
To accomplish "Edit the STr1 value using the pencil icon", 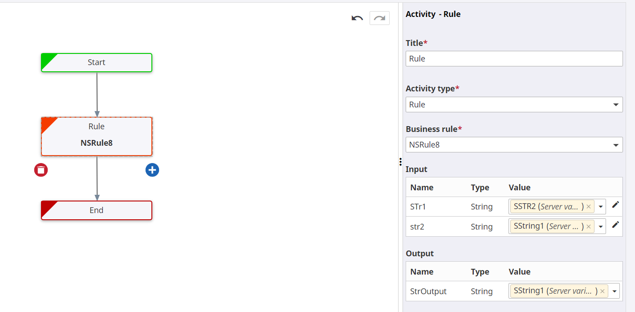I will coord(616,205).
